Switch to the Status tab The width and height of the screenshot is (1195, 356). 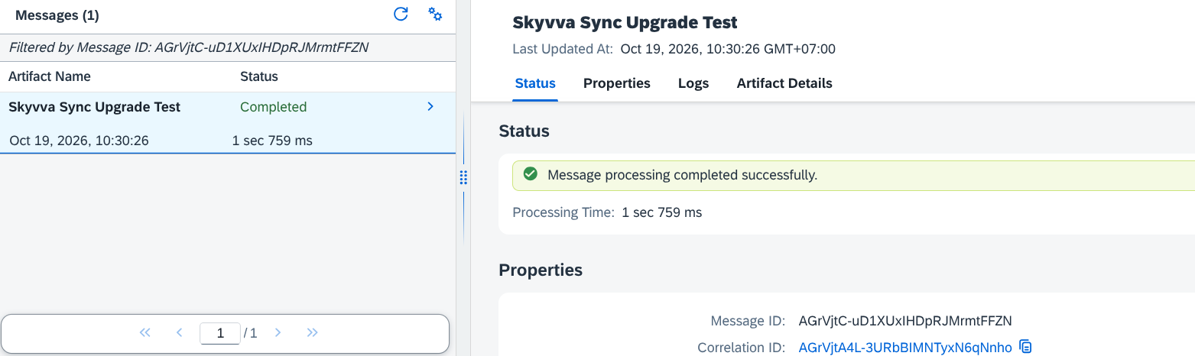[x=535, y=83]
